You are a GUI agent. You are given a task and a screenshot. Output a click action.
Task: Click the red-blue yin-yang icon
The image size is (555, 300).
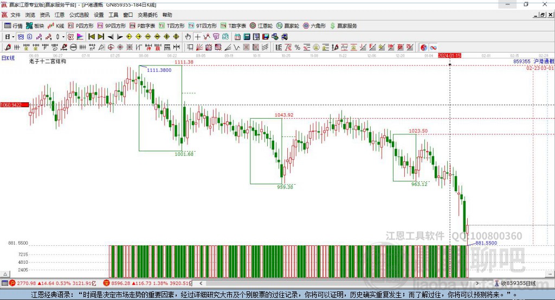(423, 47)
